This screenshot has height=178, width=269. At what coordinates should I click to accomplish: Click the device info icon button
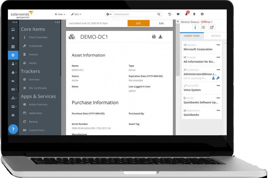click(195, 27)
